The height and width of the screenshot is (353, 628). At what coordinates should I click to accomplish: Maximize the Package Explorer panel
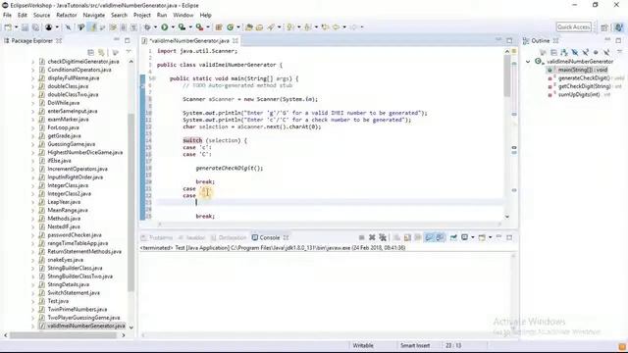tap(128, 40)
